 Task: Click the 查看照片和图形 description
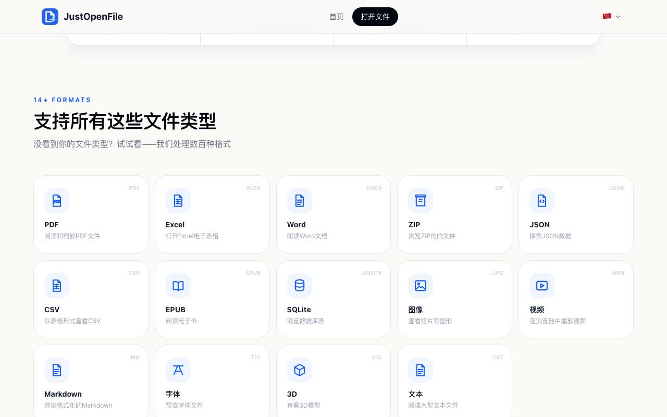tap(430, 321)
